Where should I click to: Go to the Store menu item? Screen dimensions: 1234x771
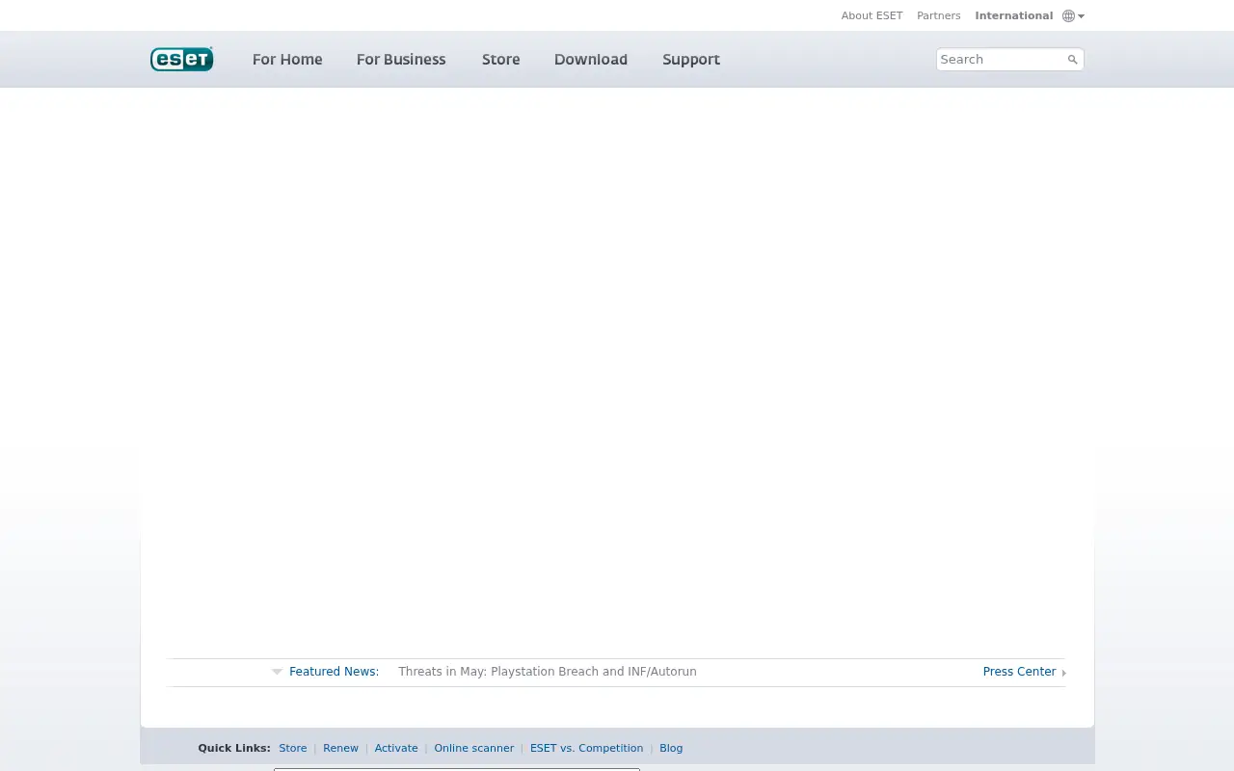coord(500,59)
